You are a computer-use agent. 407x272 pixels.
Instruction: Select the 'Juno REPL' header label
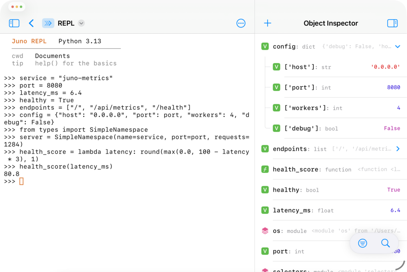tap(29, 41)
